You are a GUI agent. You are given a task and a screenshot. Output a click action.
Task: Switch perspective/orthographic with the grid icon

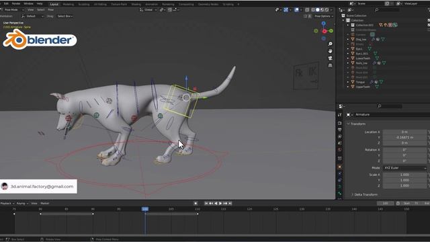coord(330,66)
